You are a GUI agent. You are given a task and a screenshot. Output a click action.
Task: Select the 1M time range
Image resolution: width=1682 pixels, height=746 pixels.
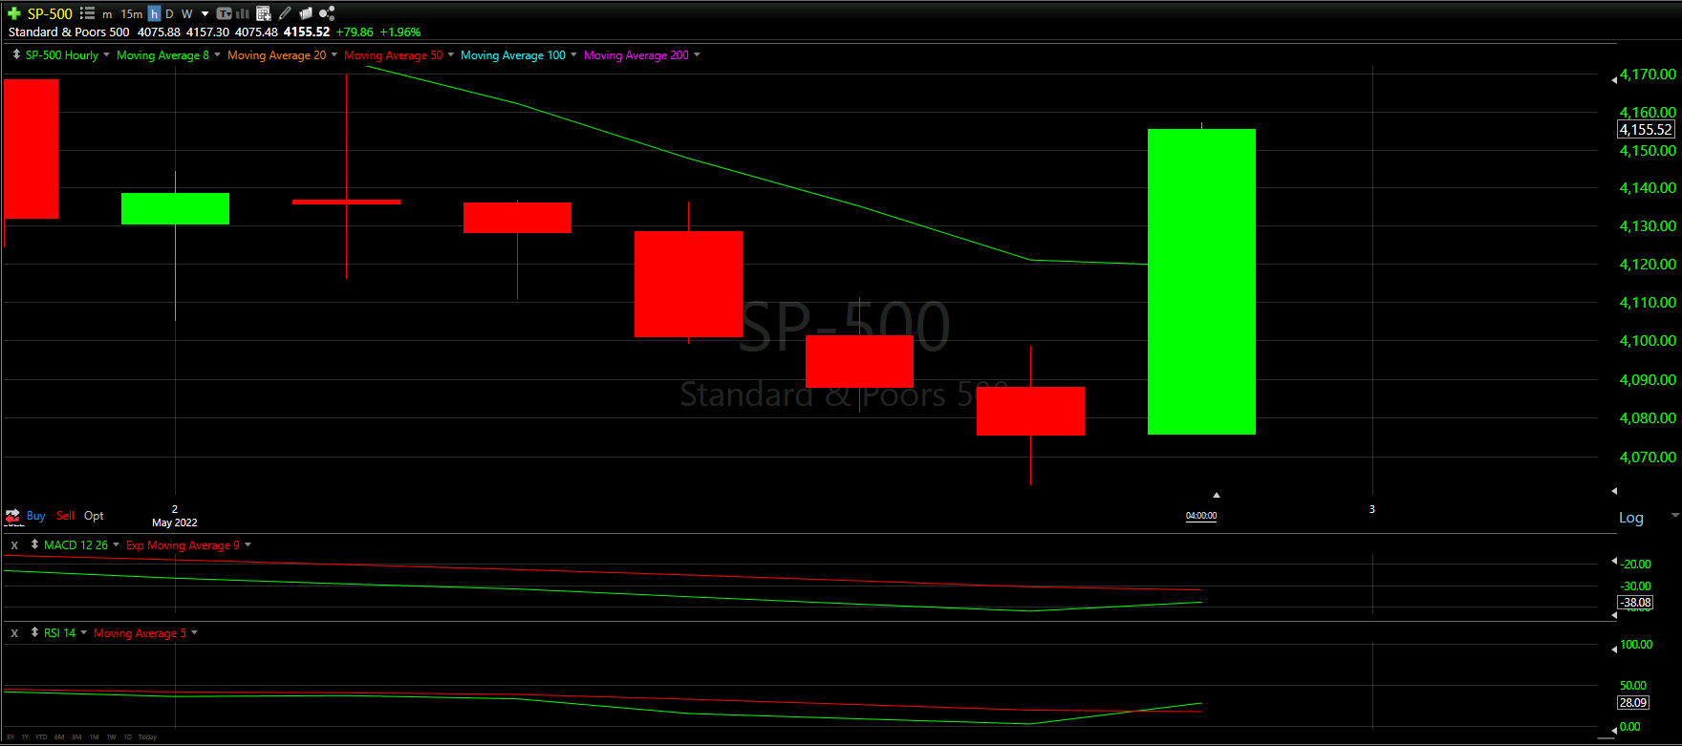click(x=94, y=737)
